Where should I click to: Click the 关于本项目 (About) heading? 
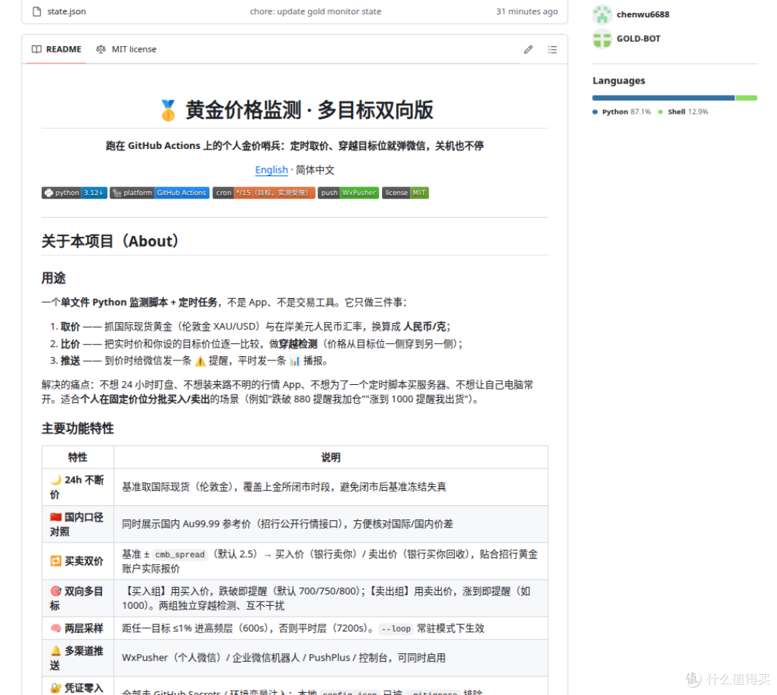(x=109, y=242)
